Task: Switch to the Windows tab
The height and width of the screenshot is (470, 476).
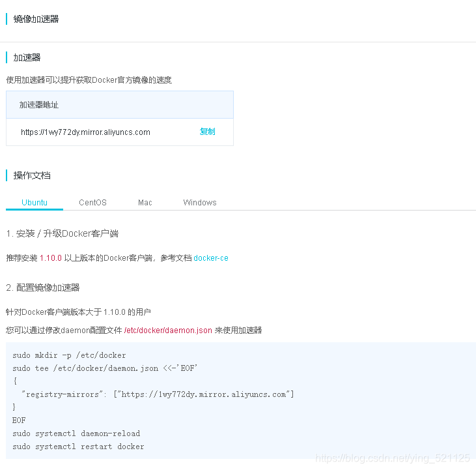Action: pos(200,203)
